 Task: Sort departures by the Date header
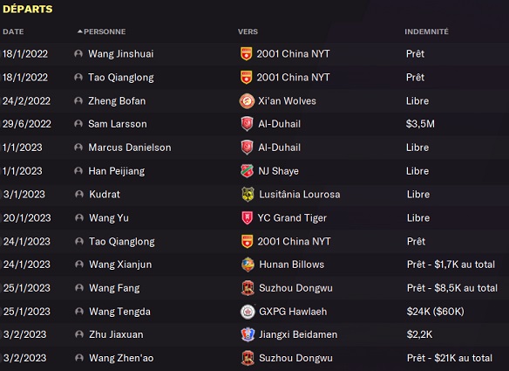(13, 31)
